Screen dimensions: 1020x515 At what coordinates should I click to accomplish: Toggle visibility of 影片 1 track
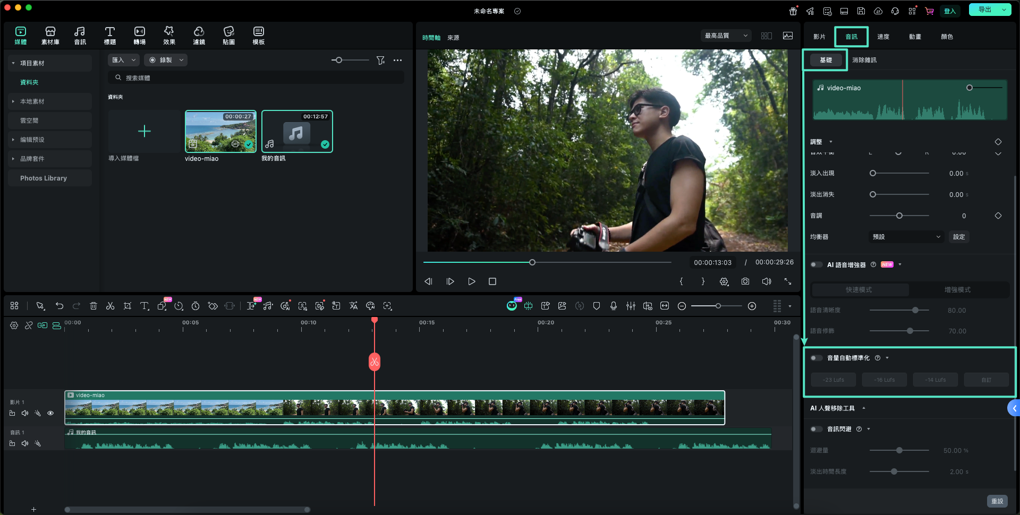click(50, 413)
